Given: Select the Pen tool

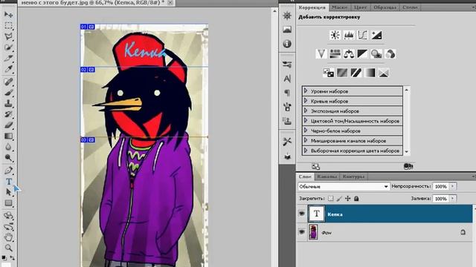Looking at the screenshot, I should [x=8, y=170].
